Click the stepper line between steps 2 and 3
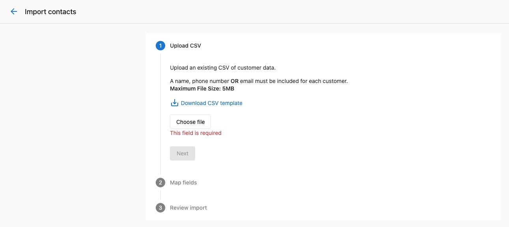The width and height of the screenshot is (509, 227). coord(160,195)
